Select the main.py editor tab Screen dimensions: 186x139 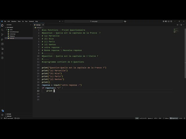pyautogui.click(x=38, y=25)
